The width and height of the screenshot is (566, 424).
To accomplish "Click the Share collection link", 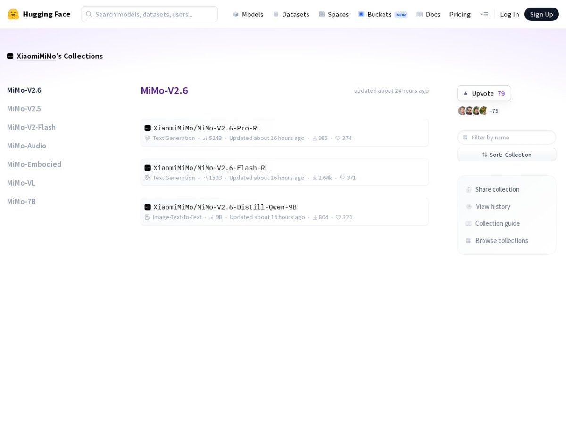I will [x=497, y=189].
